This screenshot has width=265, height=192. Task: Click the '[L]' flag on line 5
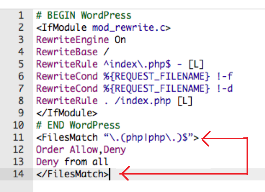(x=196, y=64)
